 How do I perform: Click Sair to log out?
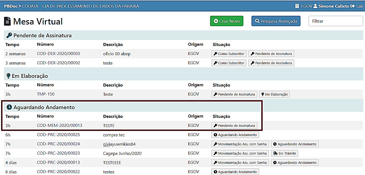[x=359, y=6]
